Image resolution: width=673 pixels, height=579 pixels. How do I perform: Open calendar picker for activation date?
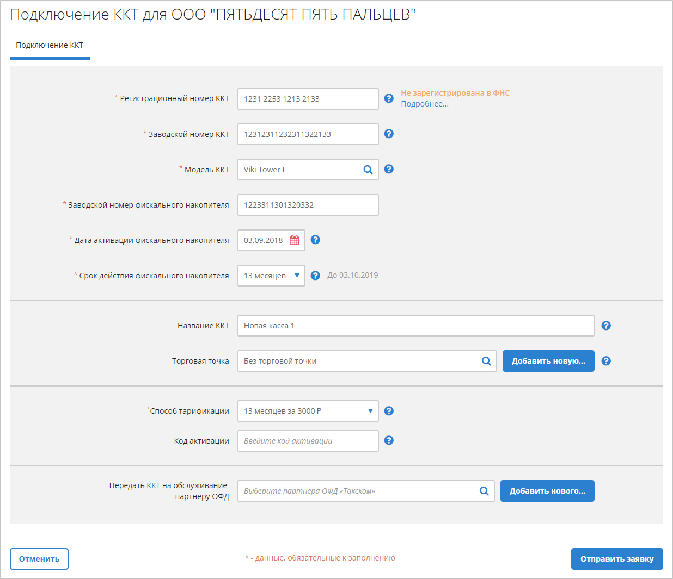295,240
